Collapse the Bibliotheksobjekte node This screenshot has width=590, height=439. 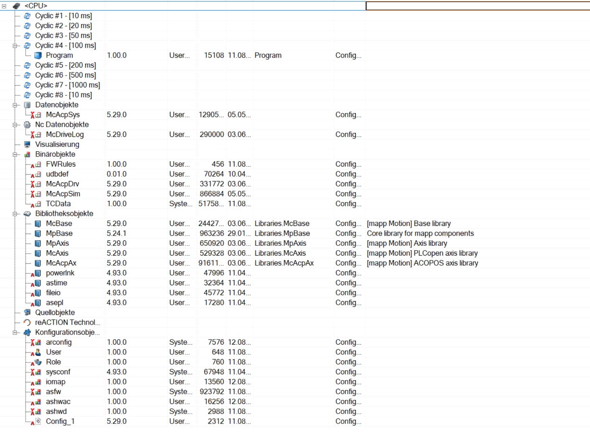[x=15, y=214]
